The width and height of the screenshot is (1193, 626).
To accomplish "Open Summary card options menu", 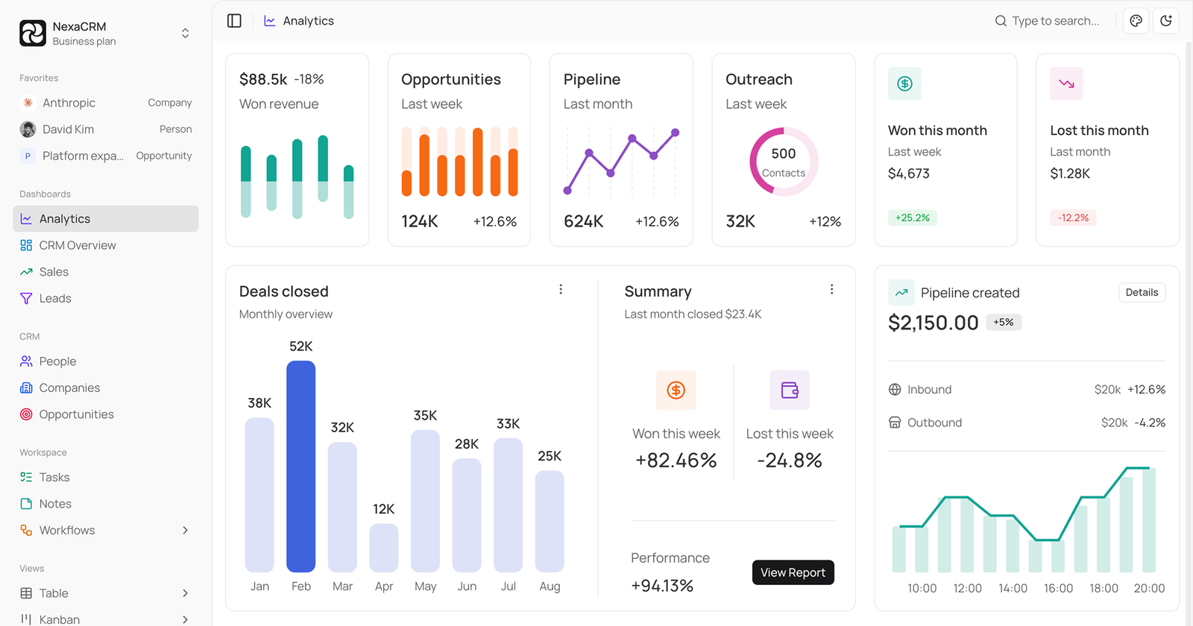I will 831,289.
